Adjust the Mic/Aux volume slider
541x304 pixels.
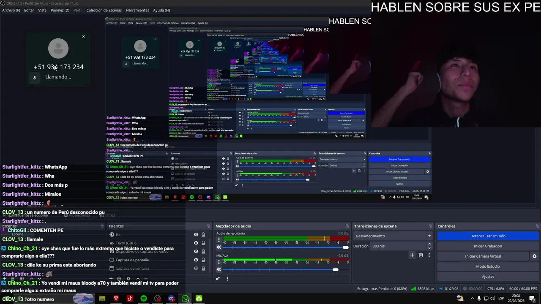pyautogui.click(x=286, y=269)
